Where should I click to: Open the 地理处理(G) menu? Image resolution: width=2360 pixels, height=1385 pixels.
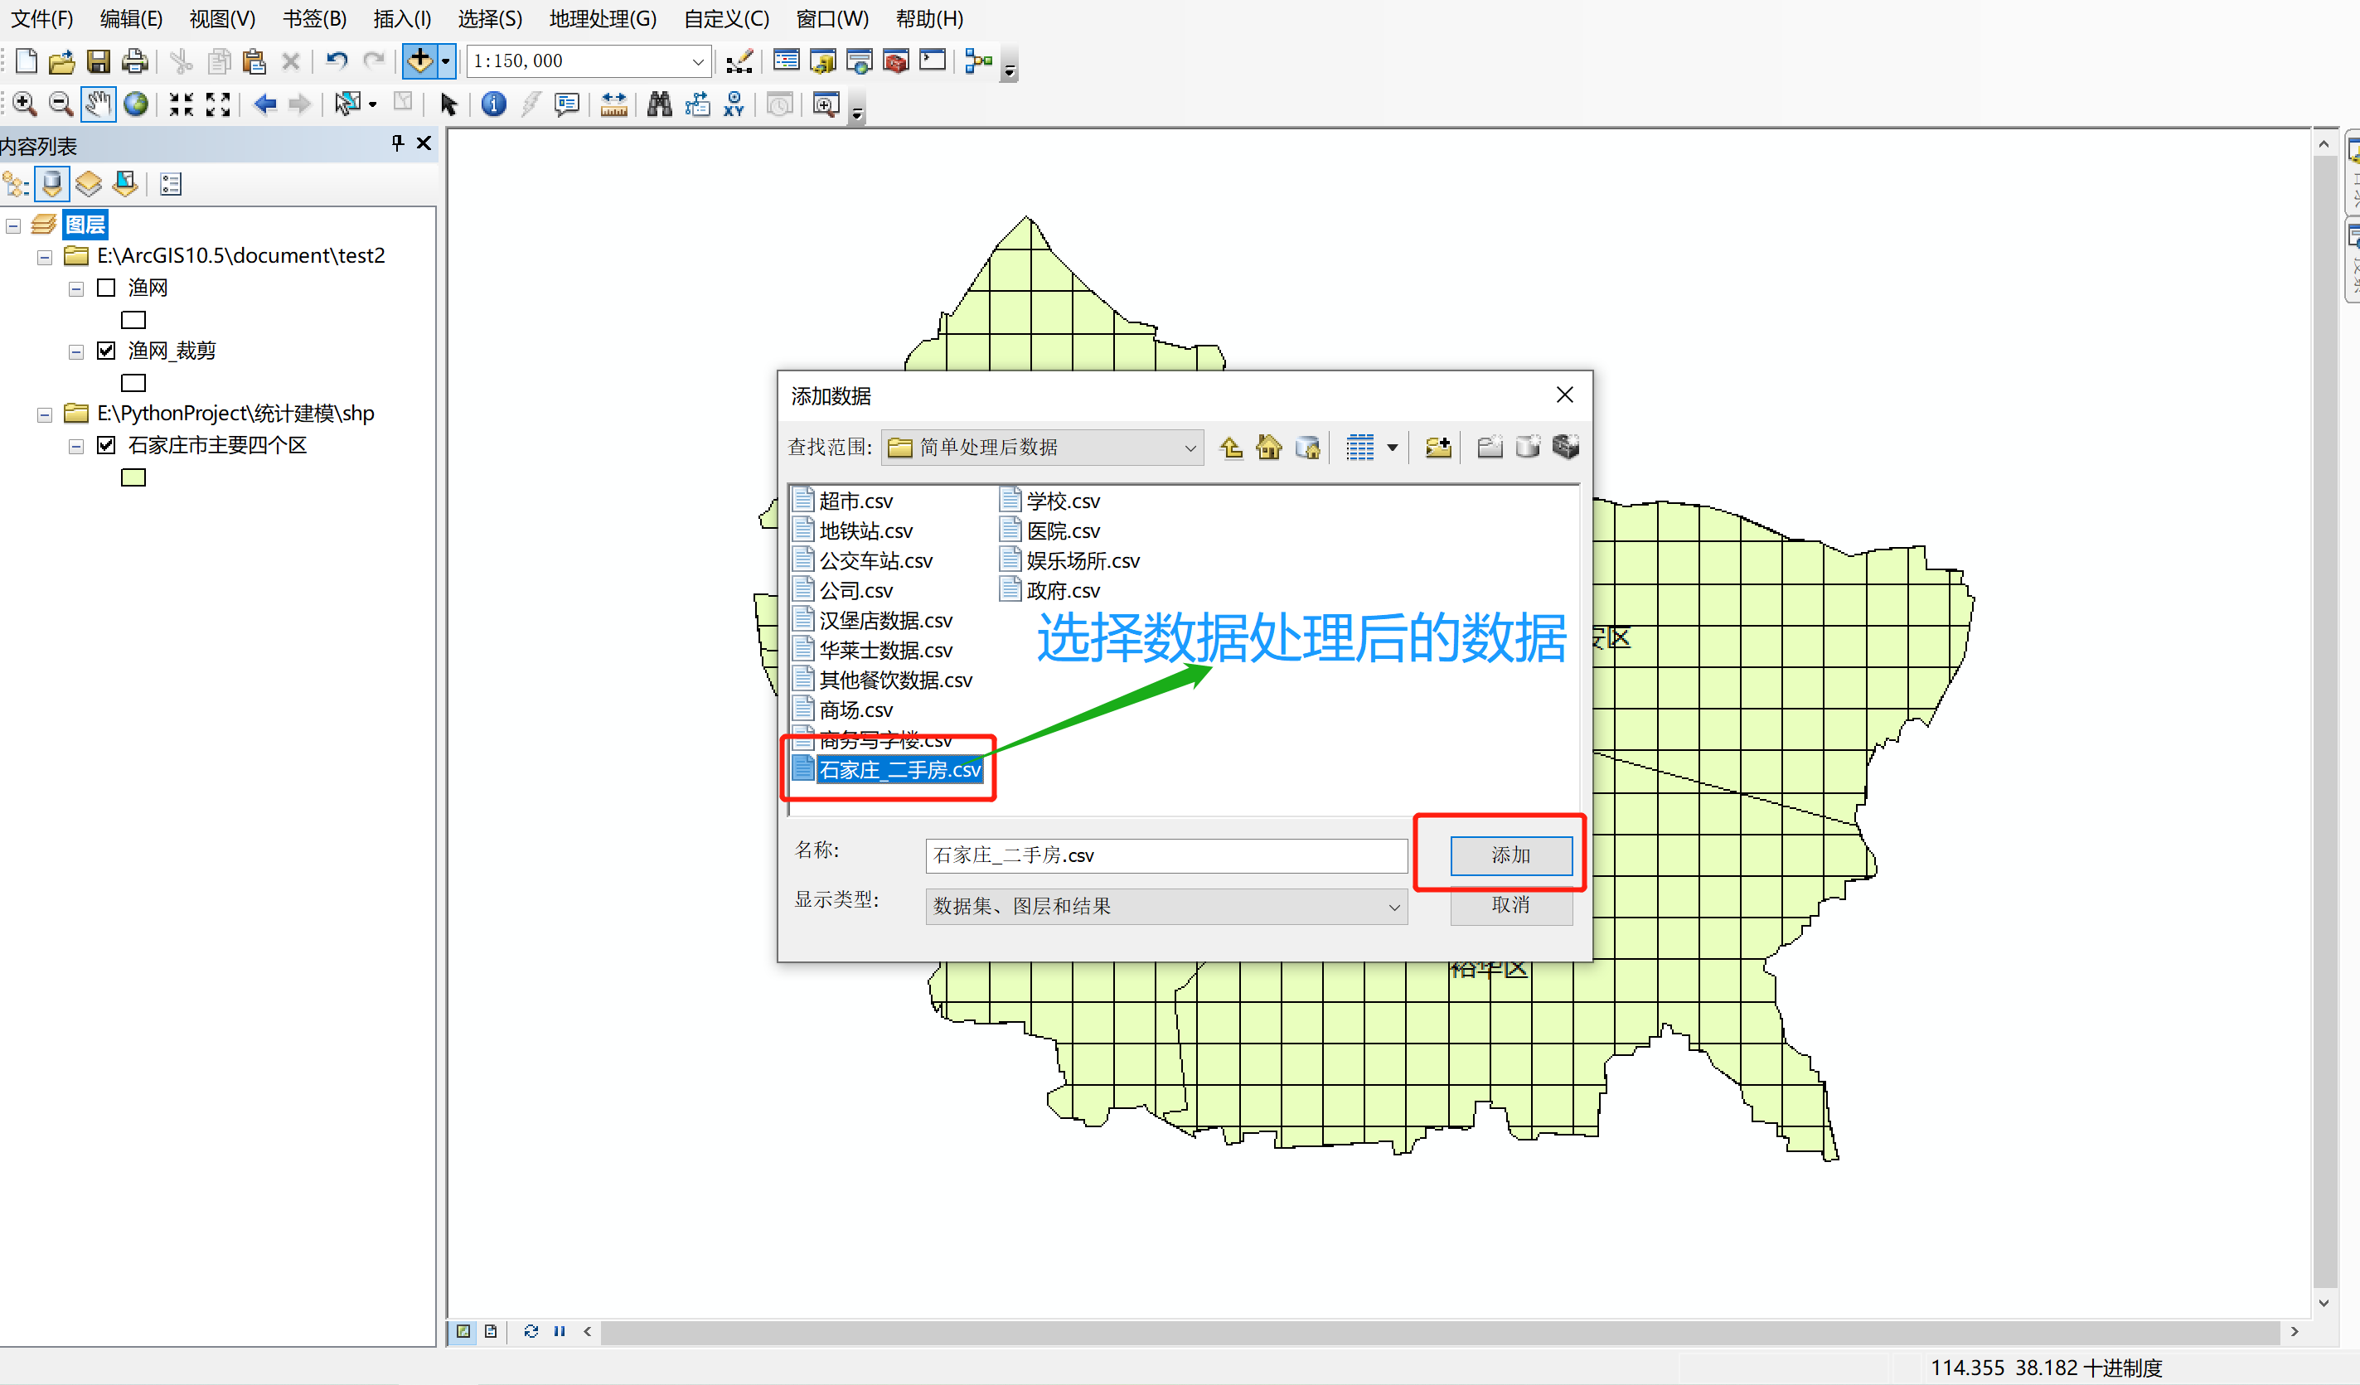603,19
